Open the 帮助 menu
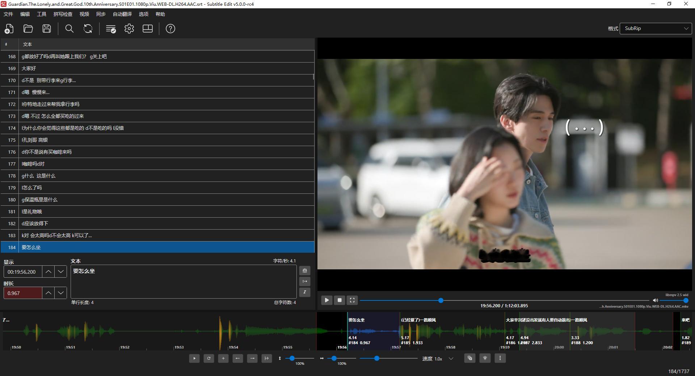This screenshot has height=376, width=695. click(160, 14)
